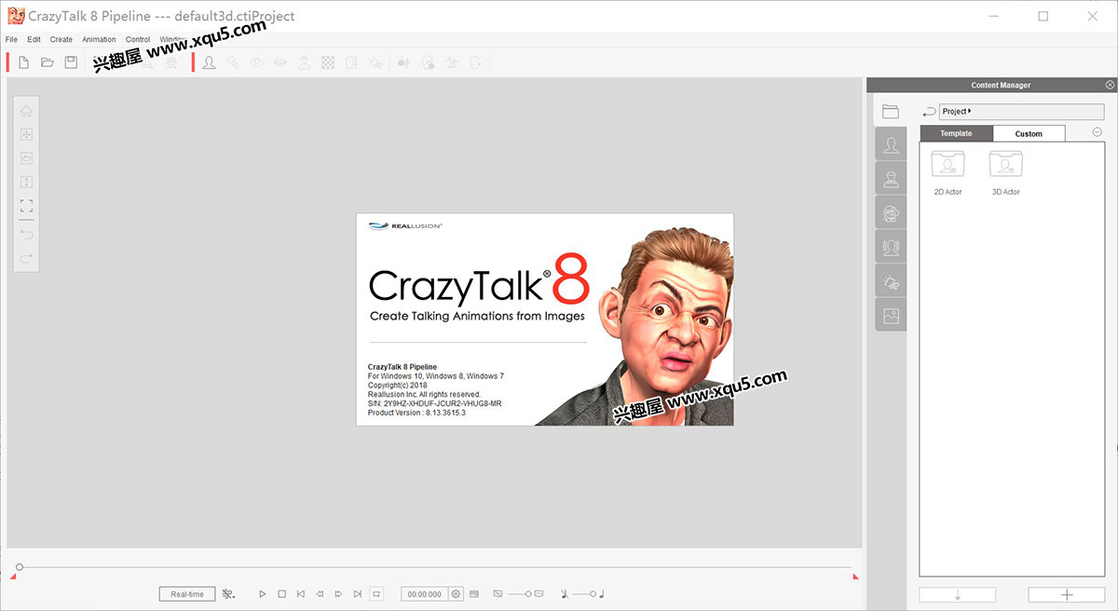Image resolution: width=1118 pixels, height=611 pixels.
Task: Save project using the floppy disk icon
Action: 71,62
